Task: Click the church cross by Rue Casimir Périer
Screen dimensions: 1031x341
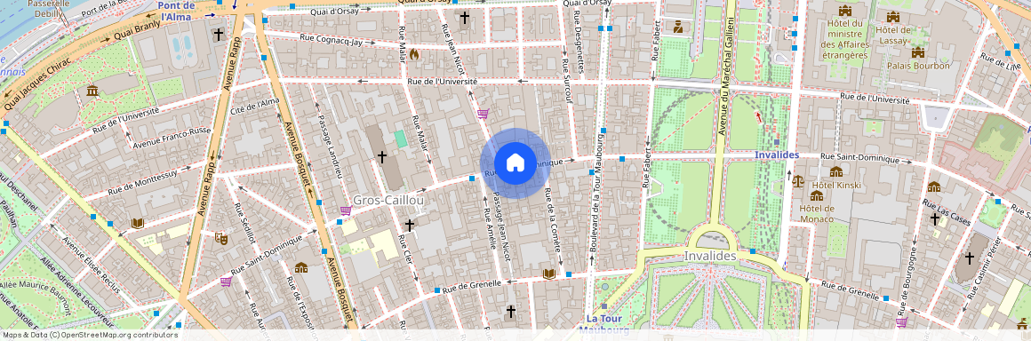Action: [x=969, y=258]
